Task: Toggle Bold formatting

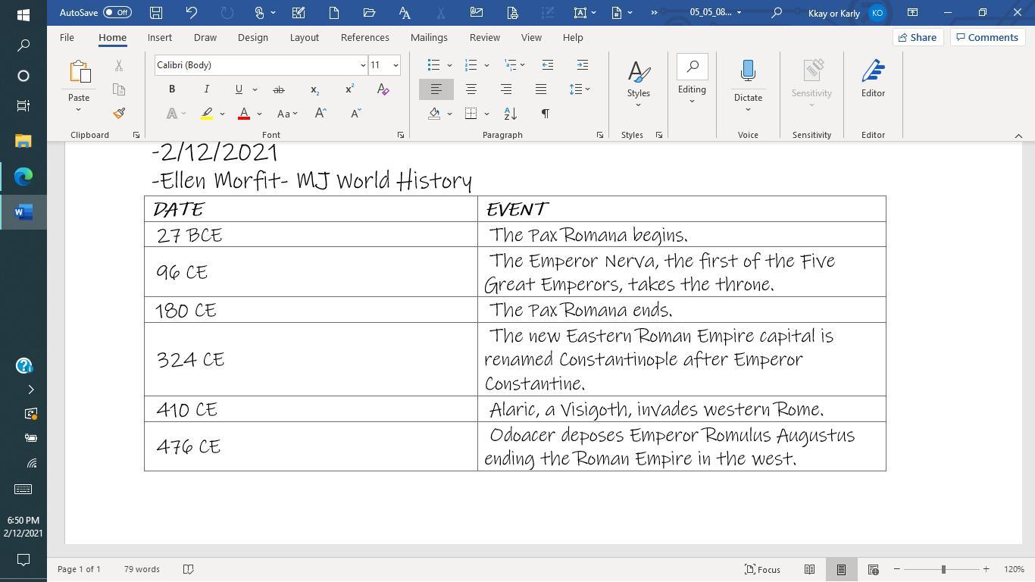Action: [x=172, y=89]
